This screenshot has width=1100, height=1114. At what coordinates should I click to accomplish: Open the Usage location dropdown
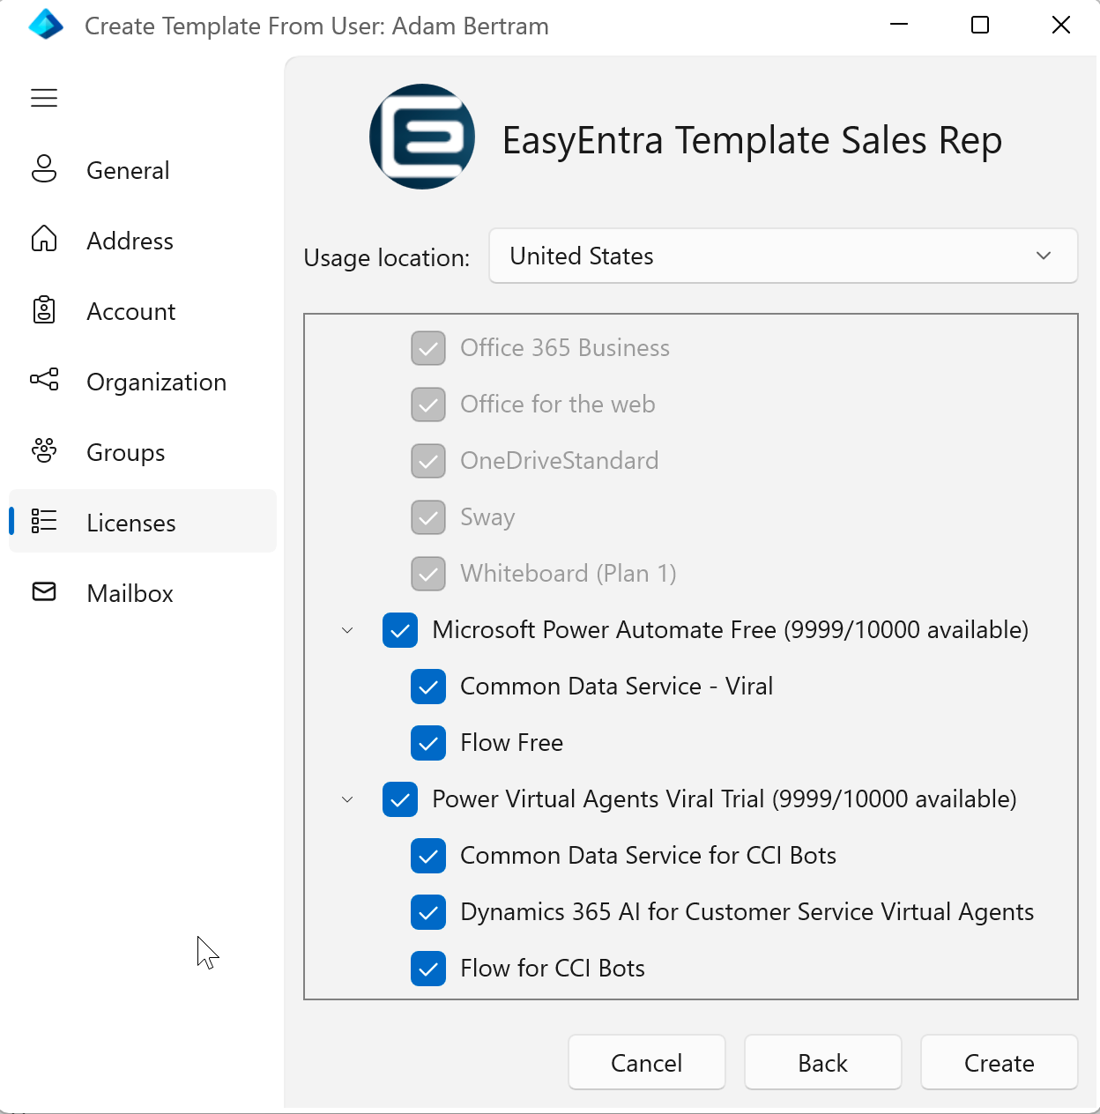click(783, 256)
